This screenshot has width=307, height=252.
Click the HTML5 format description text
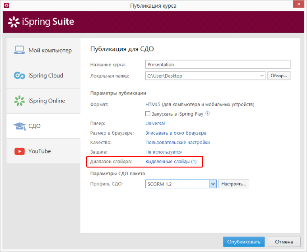(200, 104)
